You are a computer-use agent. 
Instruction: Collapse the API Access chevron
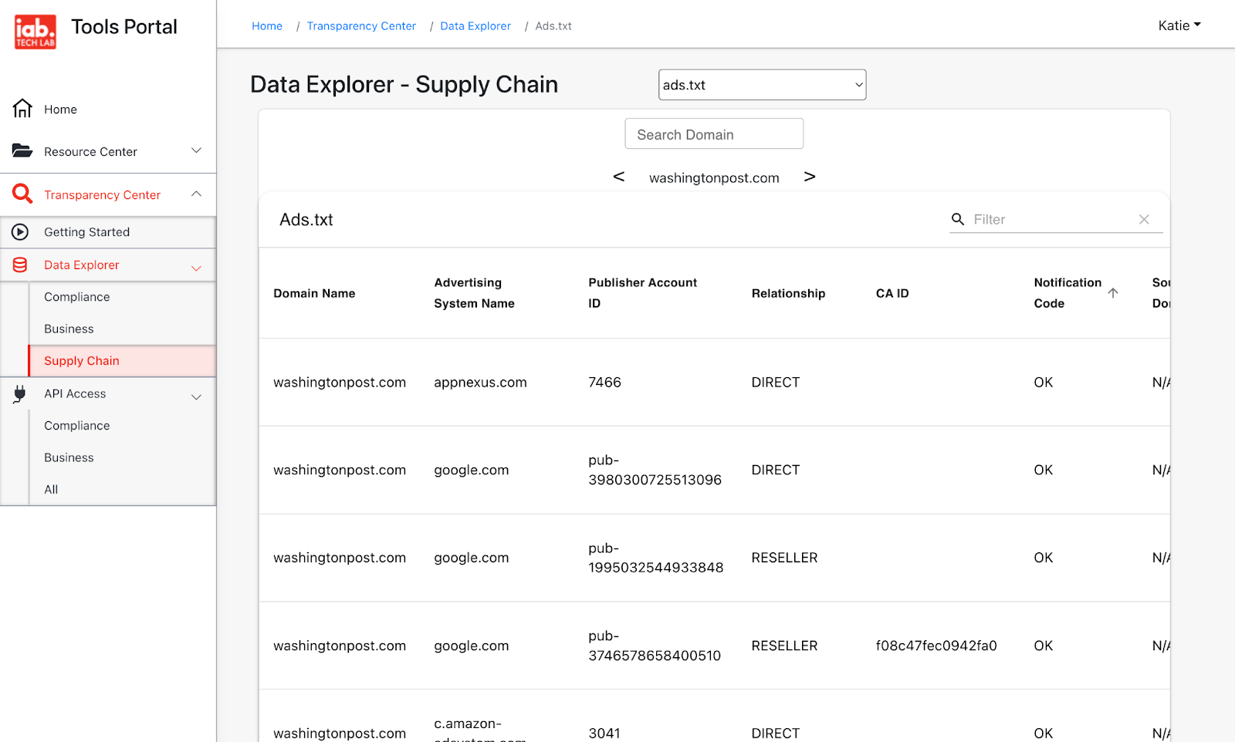point(196,397)
